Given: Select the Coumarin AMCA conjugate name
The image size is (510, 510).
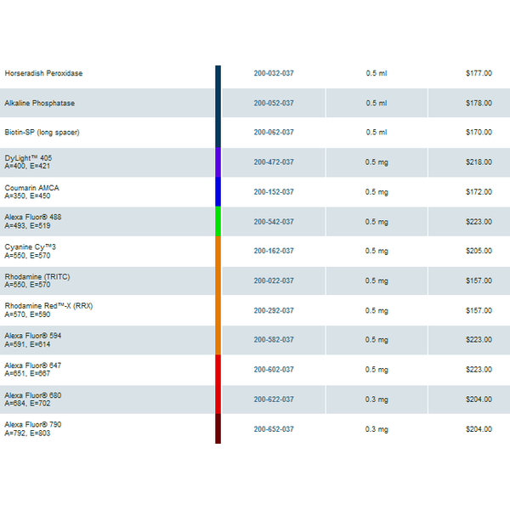Looking at the screenshot, I should (32, 188).
